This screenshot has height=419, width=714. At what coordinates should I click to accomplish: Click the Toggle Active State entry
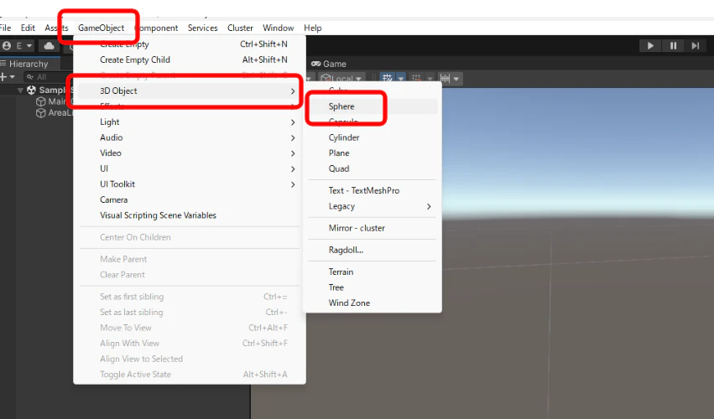[190, 375]
